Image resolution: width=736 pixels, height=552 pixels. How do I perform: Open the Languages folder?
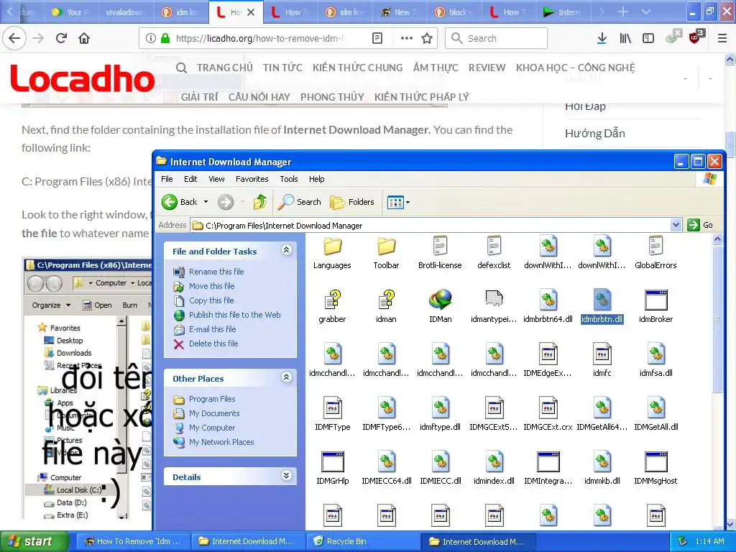332,254
